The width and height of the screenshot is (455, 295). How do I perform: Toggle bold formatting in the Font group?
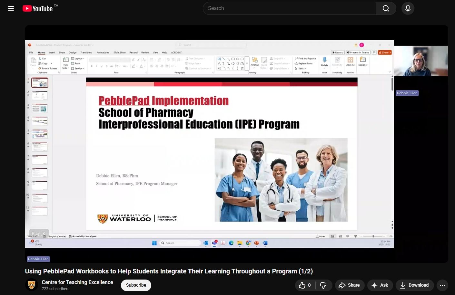(x=91, y=66)
